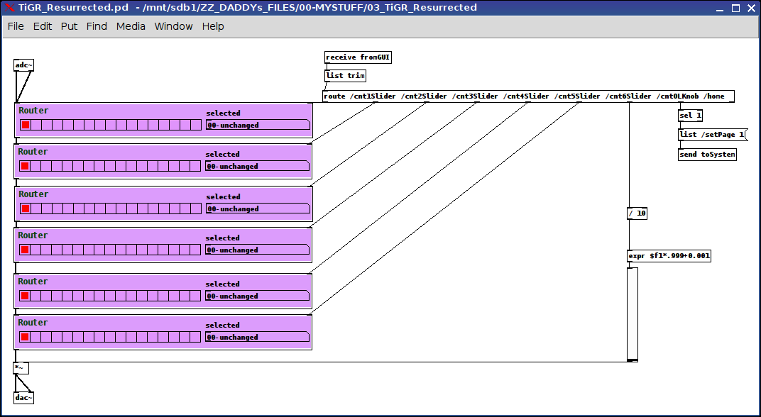This screenshot has width=761, height=417.
Task: Select first radio cell in fourth Router
Action: (x=25, y=250)
